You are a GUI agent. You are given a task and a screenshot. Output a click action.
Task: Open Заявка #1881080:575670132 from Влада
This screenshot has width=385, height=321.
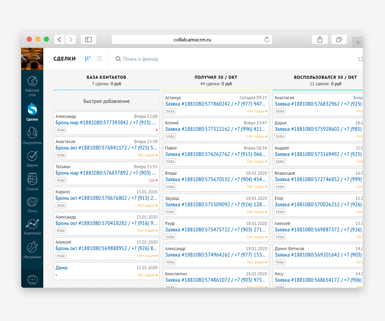pyautogui.click(x=216, y=179)
